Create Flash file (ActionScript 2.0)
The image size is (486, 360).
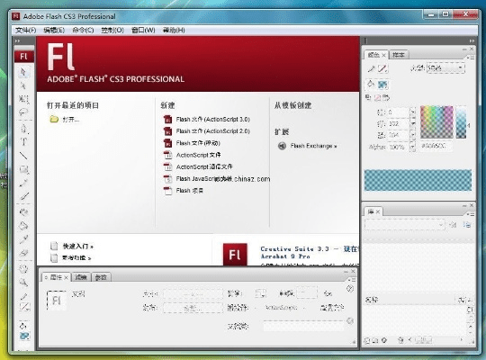[x=207, y=131]
